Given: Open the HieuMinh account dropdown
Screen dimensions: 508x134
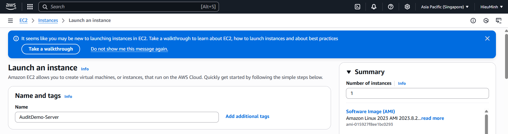Looking at the screenshot, I should coord(491,7).
